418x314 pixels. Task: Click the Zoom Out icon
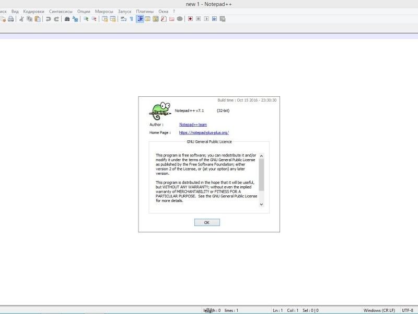pos(94,19)
